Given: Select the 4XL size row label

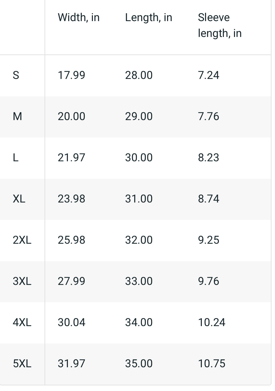Looking at the screenshot, I should click(22, 322).
